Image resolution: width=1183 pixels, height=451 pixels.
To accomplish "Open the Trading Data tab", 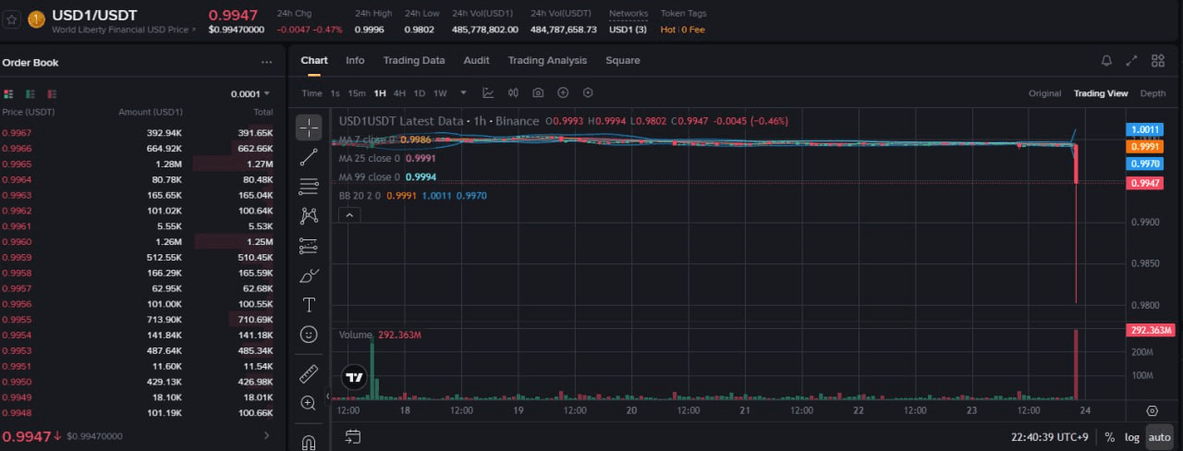I will pyautogui.click(x=414, y=60).
